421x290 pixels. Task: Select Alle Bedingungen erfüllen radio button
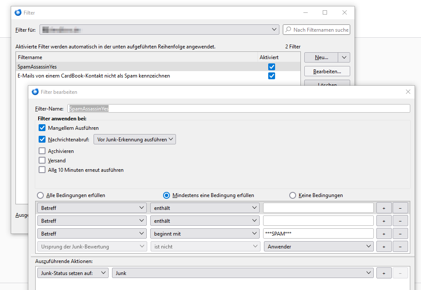(40, 195)
